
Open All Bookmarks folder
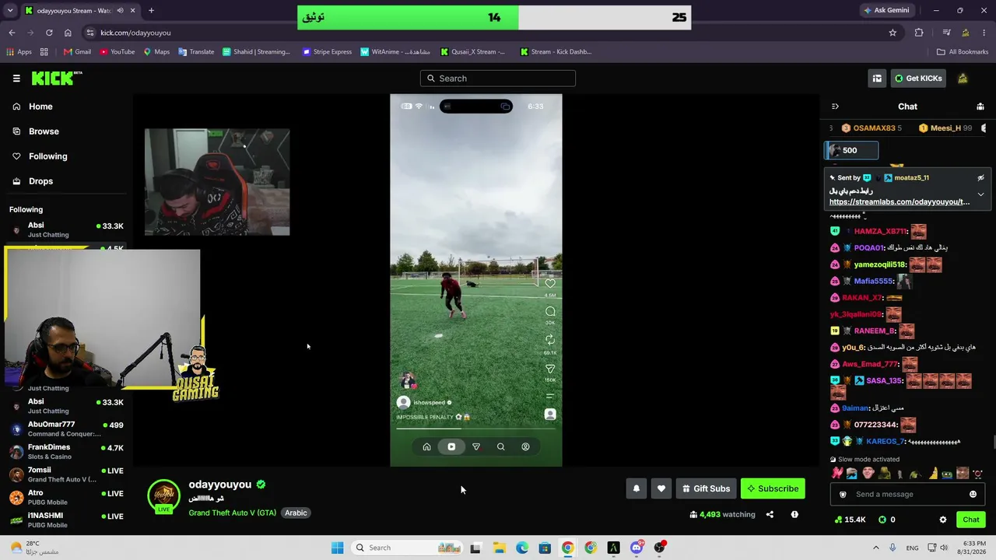tap(963, 52)
